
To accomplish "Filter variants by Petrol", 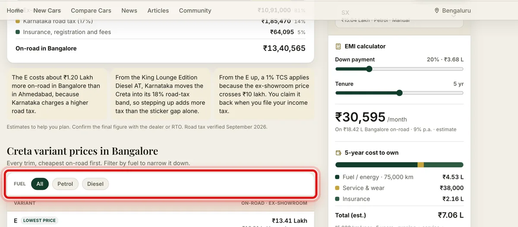I will (65, 184).
